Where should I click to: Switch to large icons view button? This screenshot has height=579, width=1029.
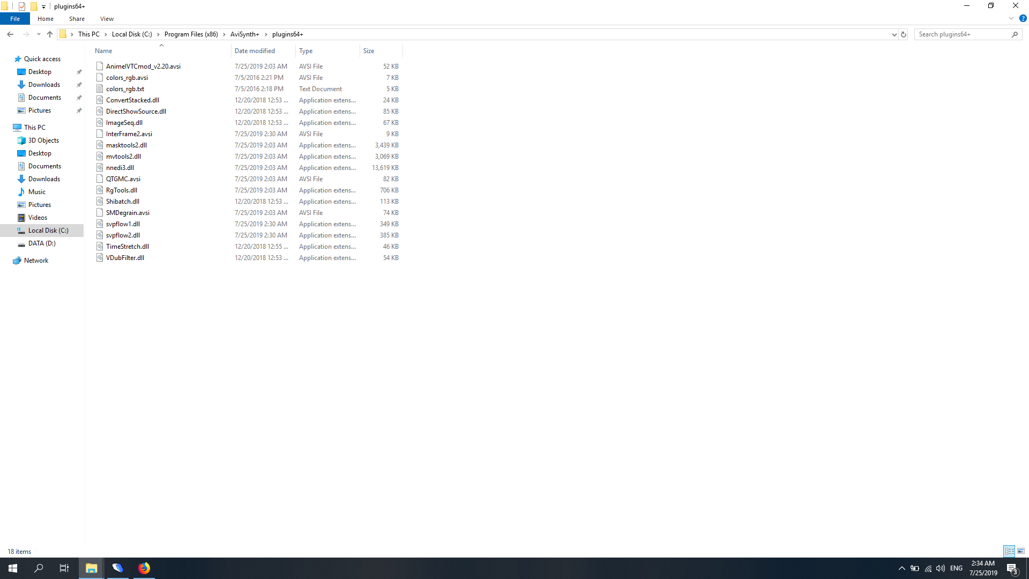coord(1021,551)
